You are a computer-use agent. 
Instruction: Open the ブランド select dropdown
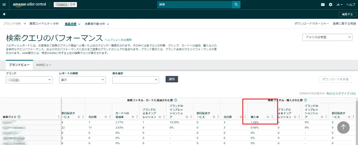pos(29,80)
